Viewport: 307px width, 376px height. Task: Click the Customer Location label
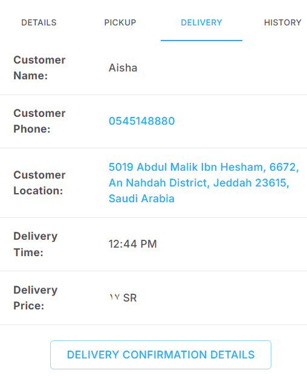39,183
